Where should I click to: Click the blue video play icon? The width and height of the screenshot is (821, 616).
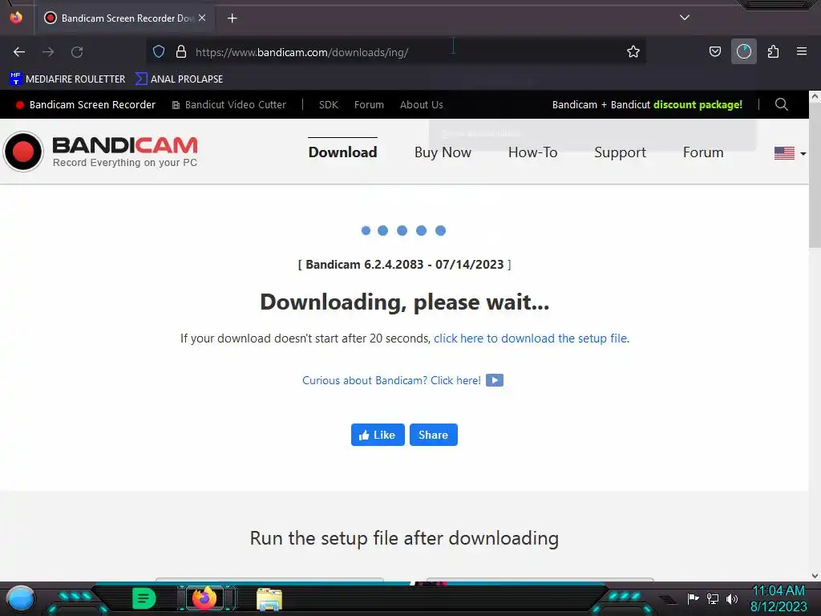494,380
